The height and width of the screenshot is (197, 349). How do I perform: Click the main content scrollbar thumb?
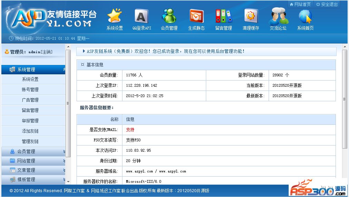point(345,99)
